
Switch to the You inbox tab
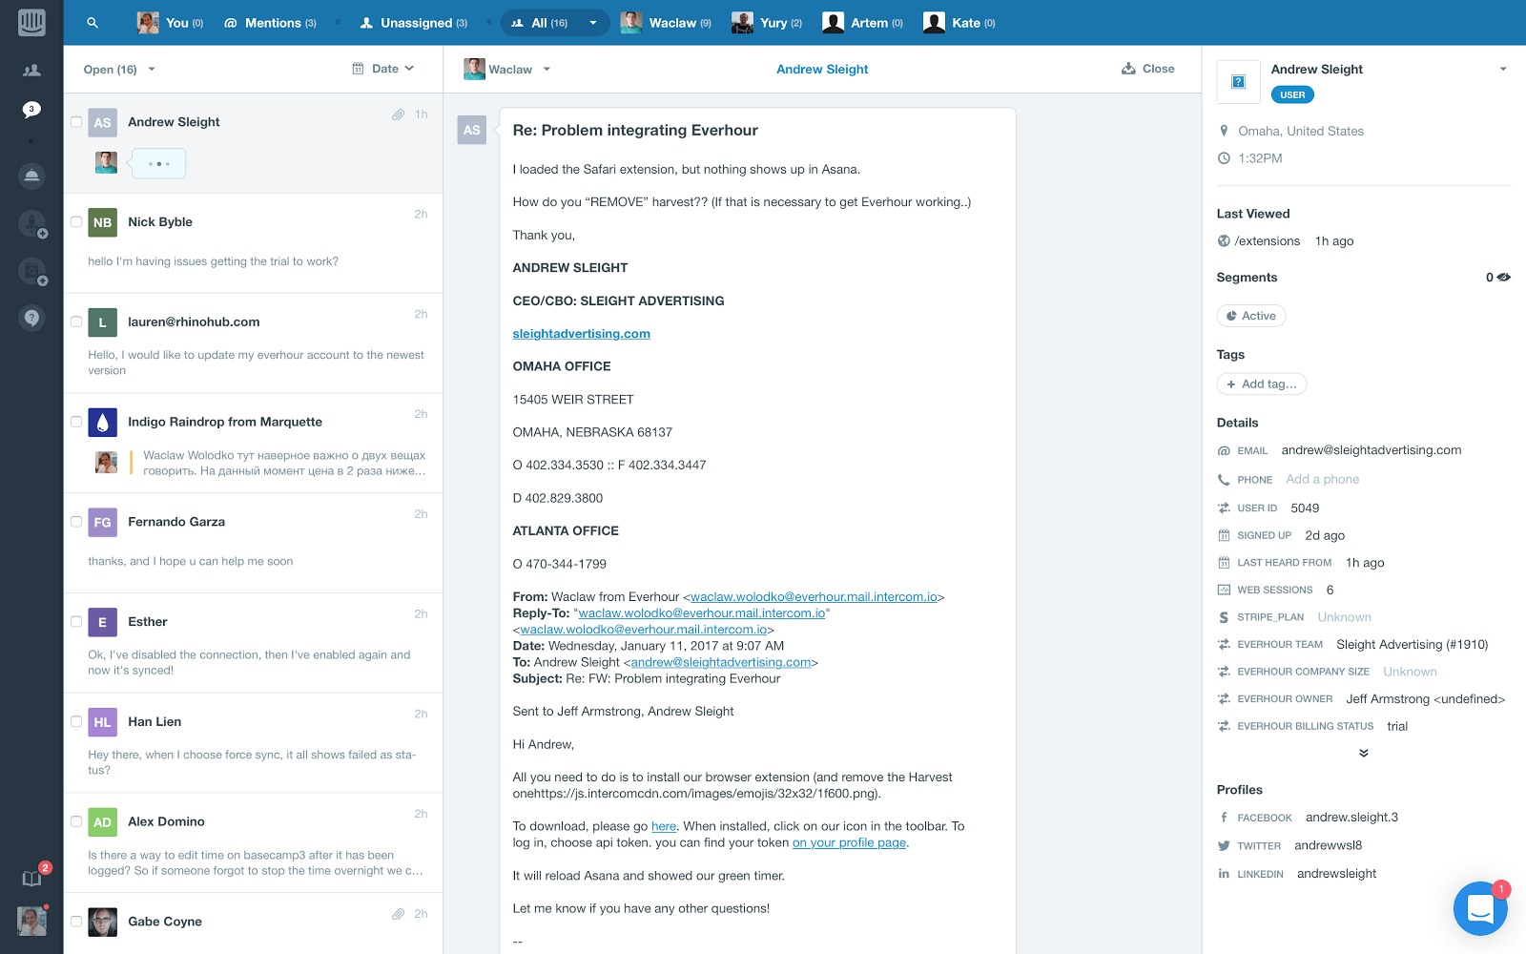(170, 23)
